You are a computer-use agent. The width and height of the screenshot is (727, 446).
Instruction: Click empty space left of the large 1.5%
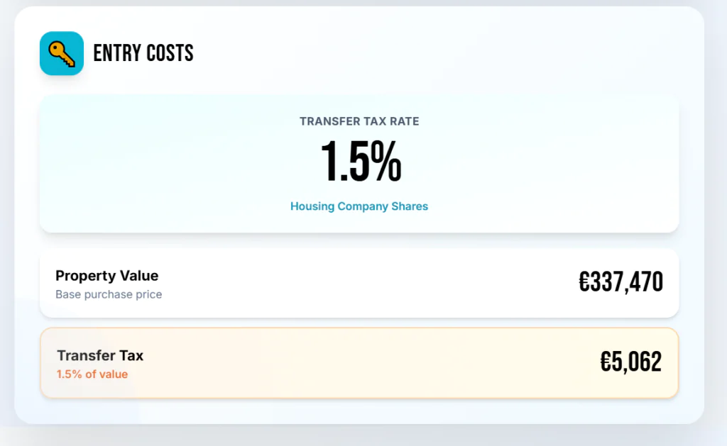(177, 163)
